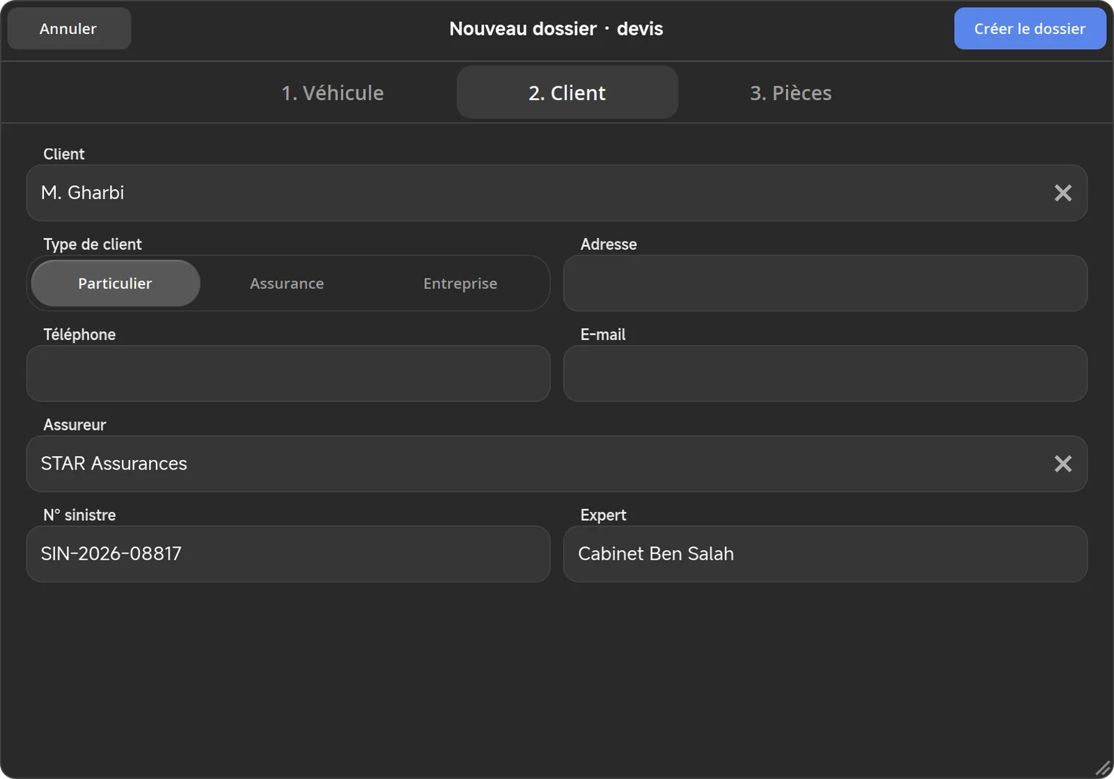Clear the STAR Assurances insurer field
The image size is (1114, 779).
pyautogui.click(x=1062, y=464)
